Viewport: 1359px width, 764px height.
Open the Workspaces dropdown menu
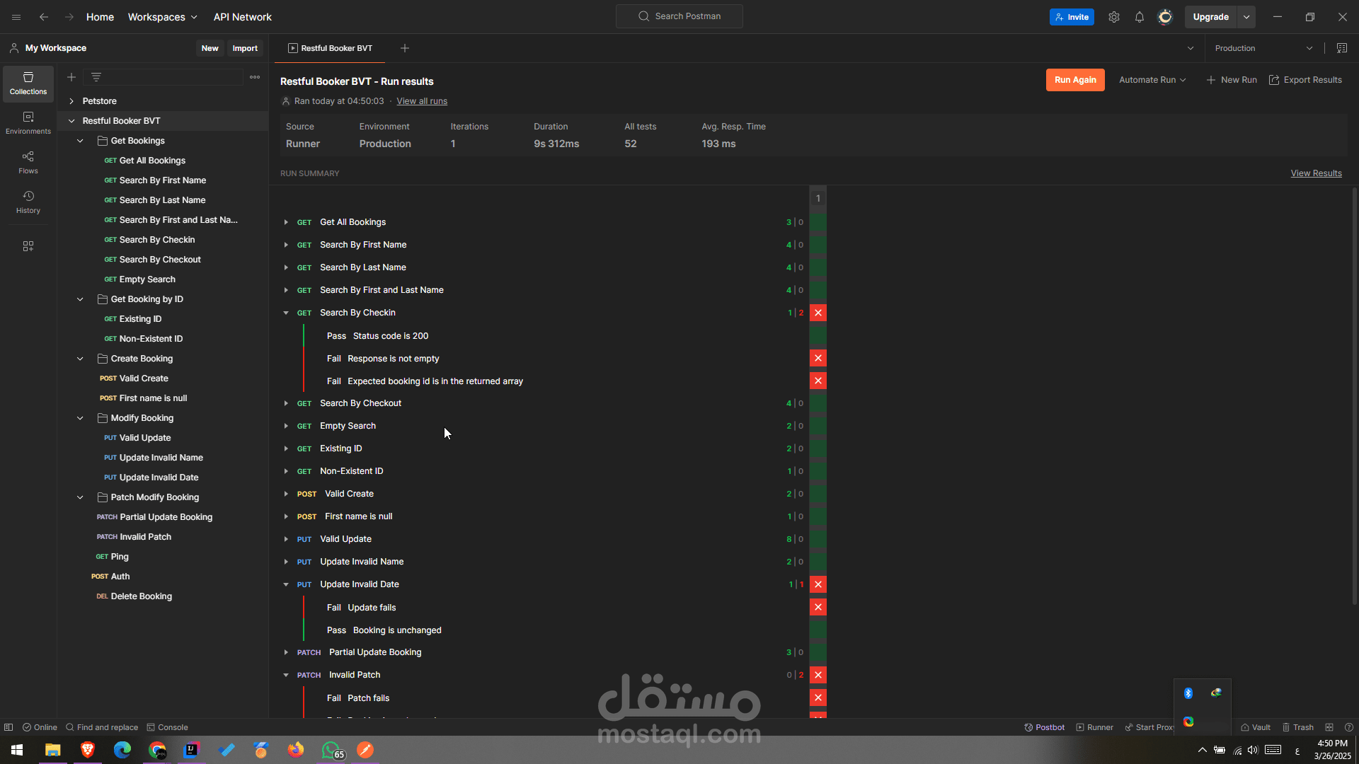[163, 17]
